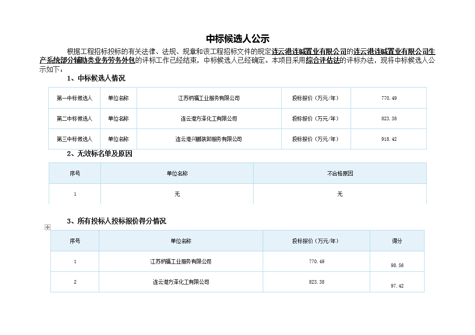
Task: Click 江苏纳福工业服务有限公司 in score table
Action: click(x=181, y=261)
